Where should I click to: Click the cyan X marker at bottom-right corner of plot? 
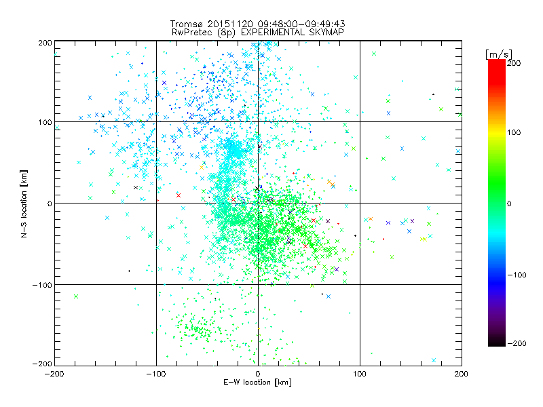pyautogui.click(x=434, y=360)
